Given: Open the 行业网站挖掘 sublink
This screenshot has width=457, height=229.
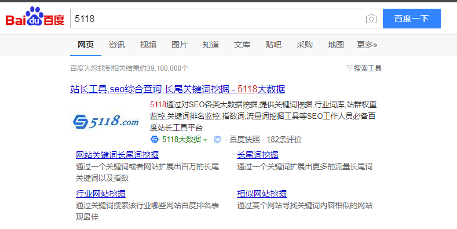Looking at the screenshot, I should point(101,194).
